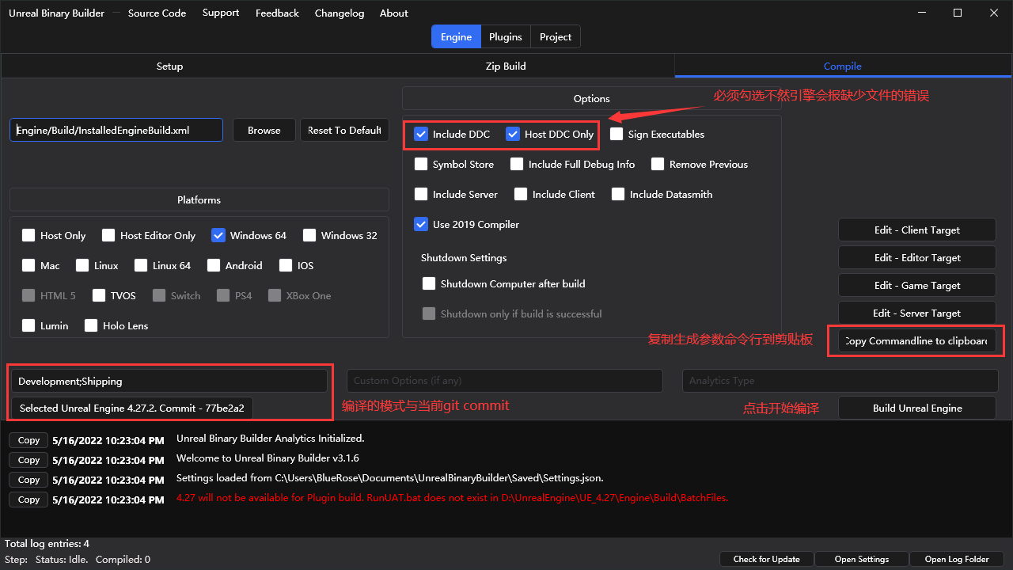Open the Setup tab
This screenshot has height=570, width=1013.
point(169,66)
